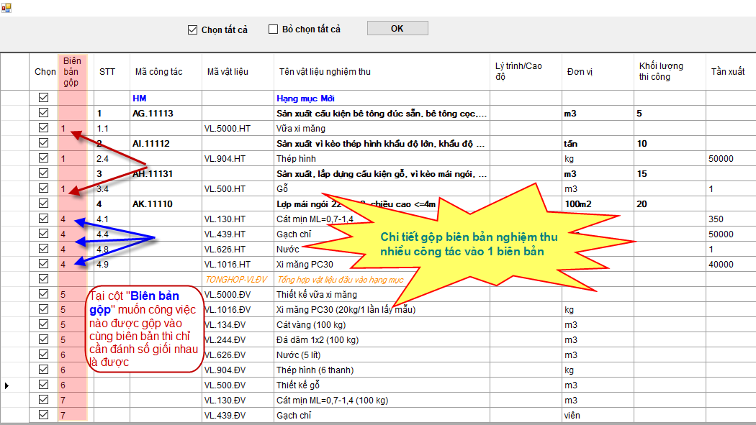Viewport: 756px width, 425px height.
Task: Uncheck the "Cát vàng (100 kg)" row checkbox
Action: coord(43,324)
